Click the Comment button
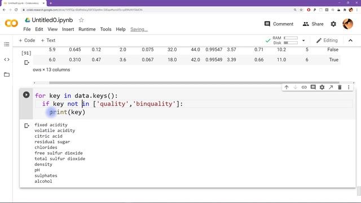 point(279,24)
